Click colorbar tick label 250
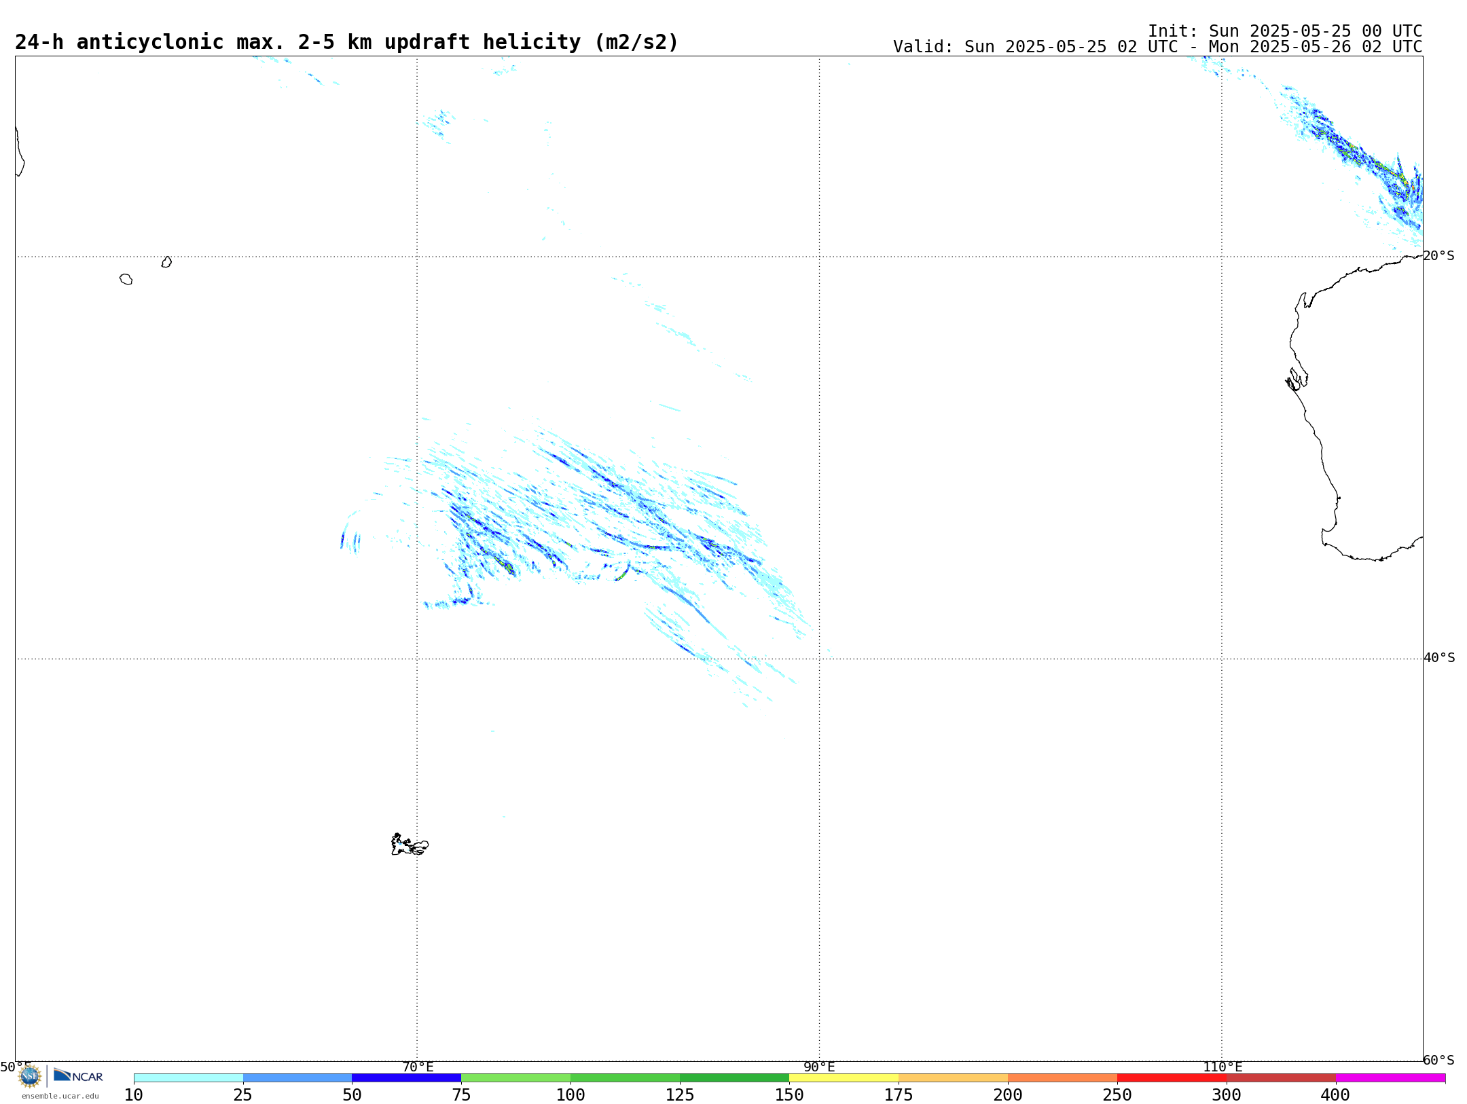 (x=1117, y=1095)
